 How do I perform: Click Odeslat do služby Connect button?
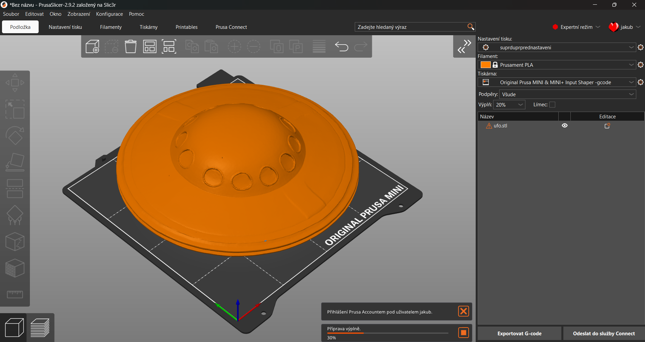[x=604, y=333]
